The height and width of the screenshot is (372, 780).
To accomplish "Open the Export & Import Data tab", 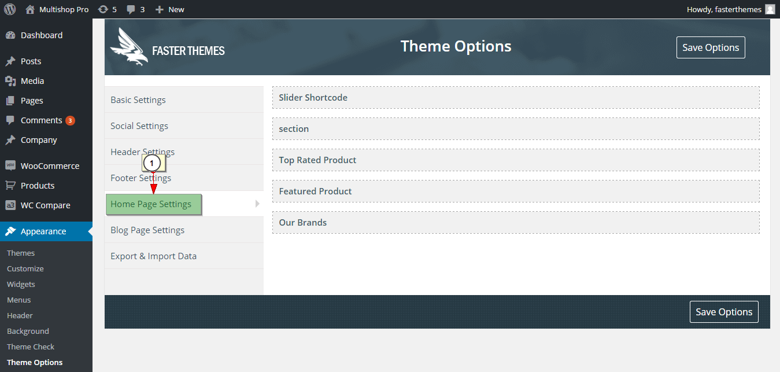I will pos(184,256).
